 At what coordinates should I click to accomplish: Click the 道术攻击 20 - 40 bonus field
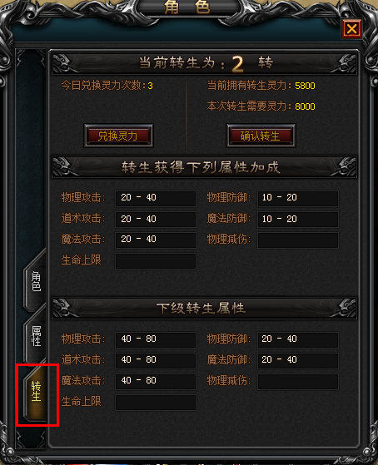156,219
